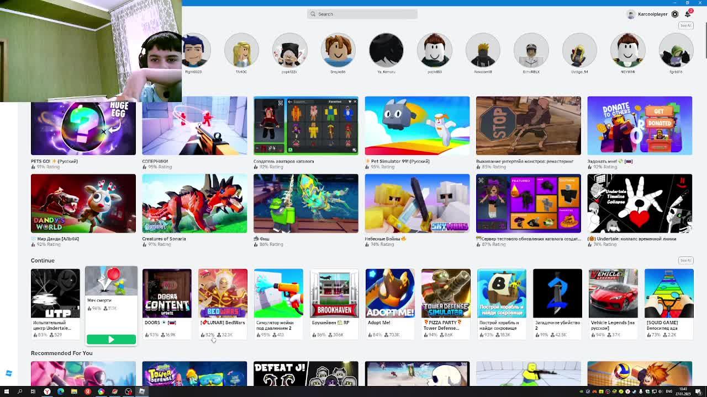The height and width of the screenshot is (397, 707).
Task: Click Creatures of Sonaria title link
Action: (164, 239)
